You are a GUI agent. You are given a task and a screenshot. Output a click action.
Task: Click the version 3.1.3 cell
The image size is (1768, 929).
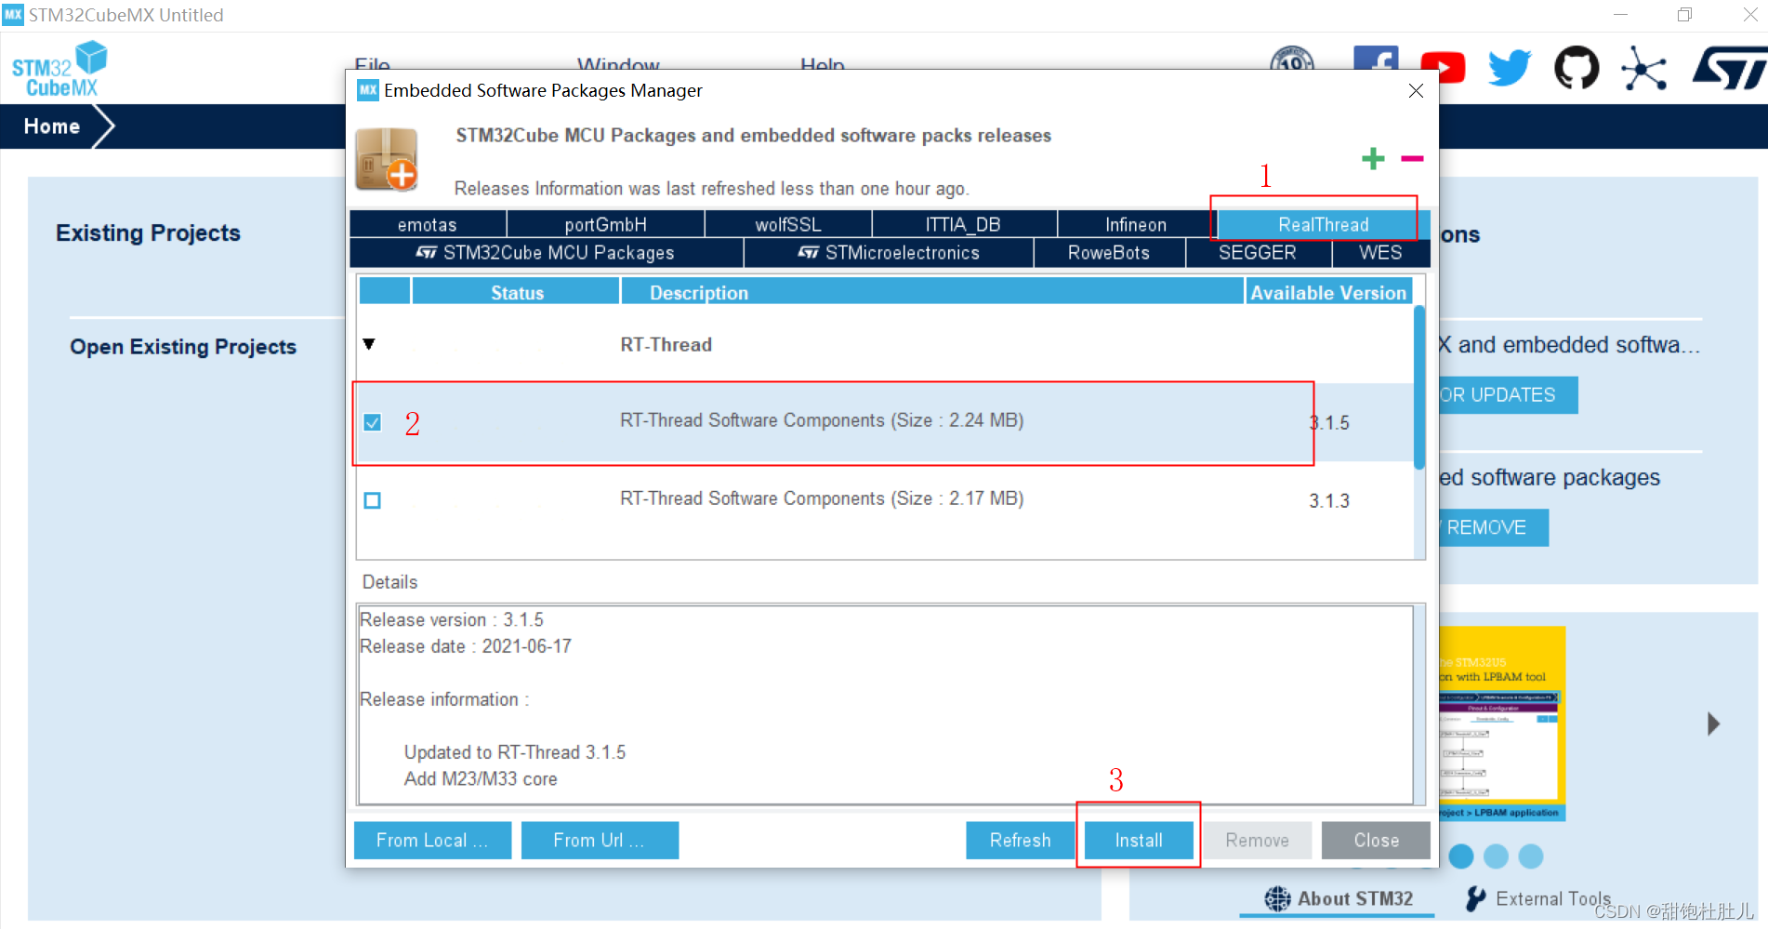click(1329, 500)
